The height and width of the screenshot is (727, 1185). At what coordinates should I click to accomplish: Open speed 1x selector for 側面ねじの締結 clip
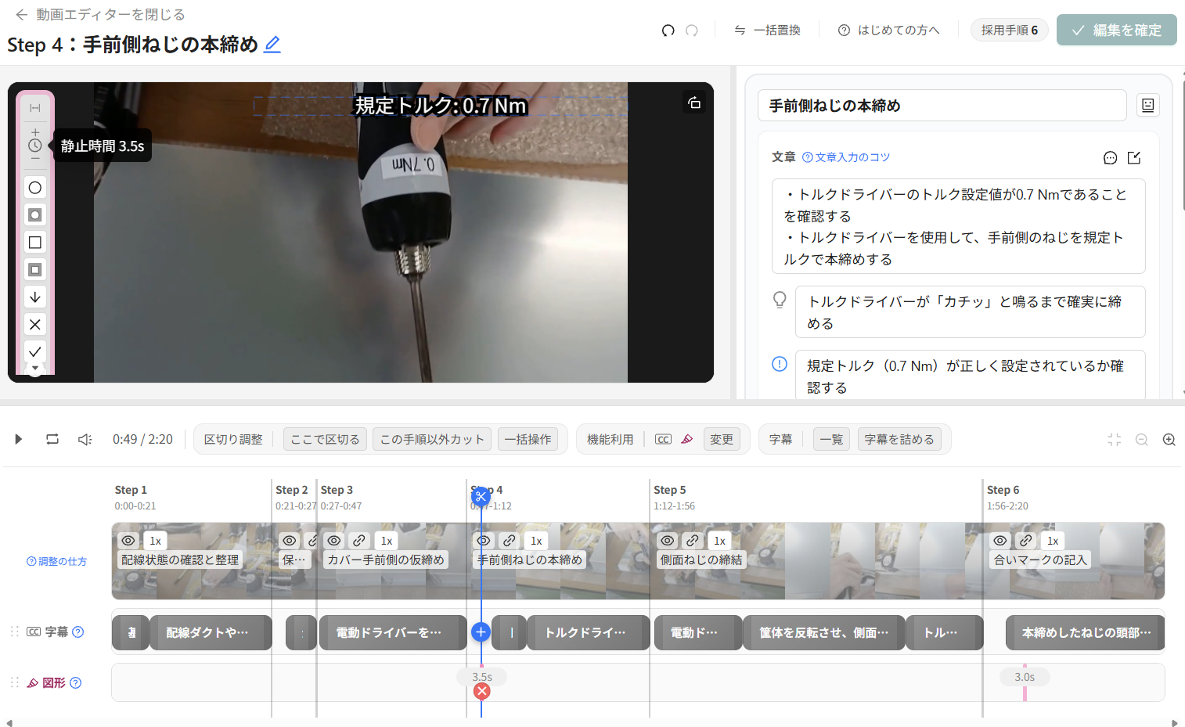[720, 541]
